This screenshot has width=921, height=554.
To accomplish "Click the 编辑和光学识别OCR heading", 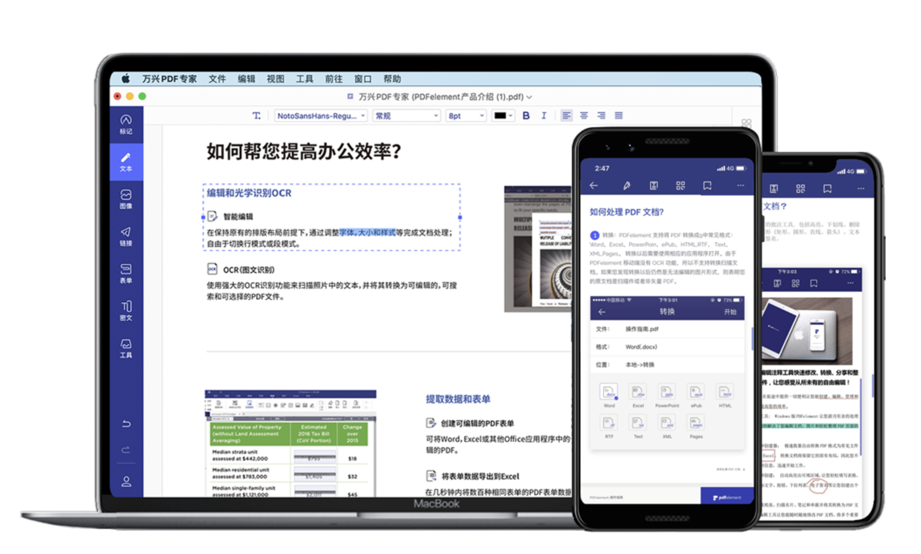I will [249, 193].
